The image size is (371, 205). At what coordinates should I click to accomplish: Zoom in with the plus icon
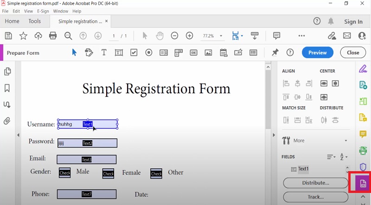(189, 36)
